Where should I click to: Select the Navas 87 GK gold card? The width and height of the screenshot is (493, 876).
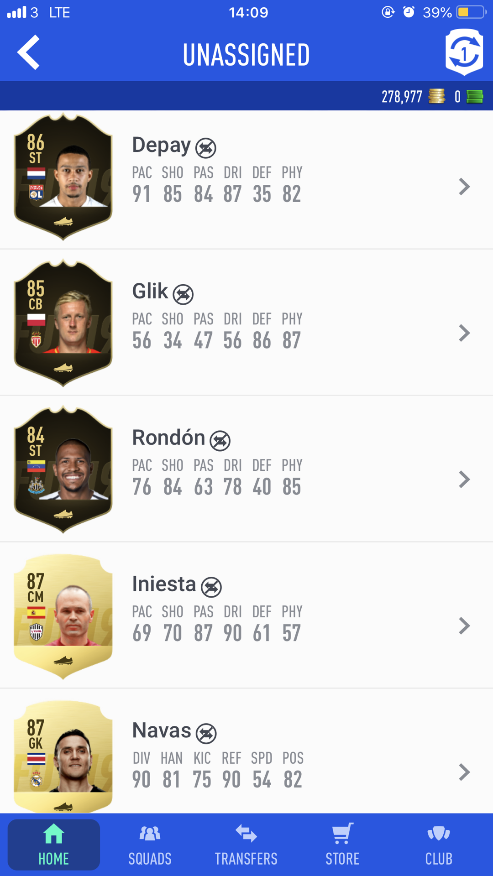point(63,756)
